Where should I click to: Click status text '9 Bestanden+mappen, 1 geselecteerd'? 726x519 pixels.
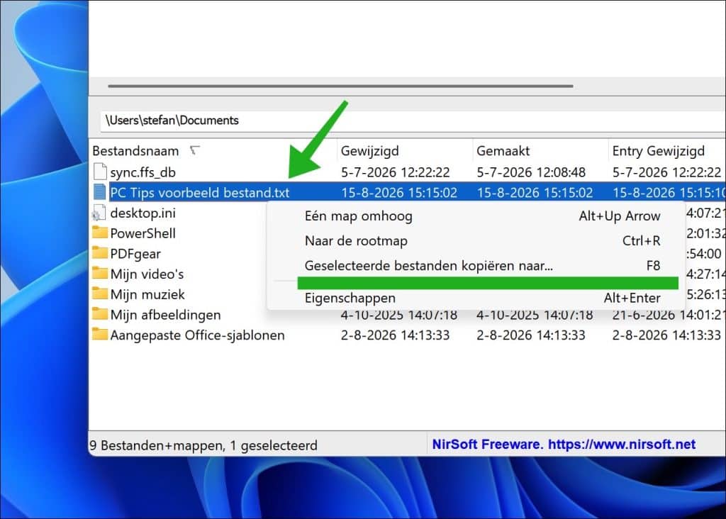point(203,445)
